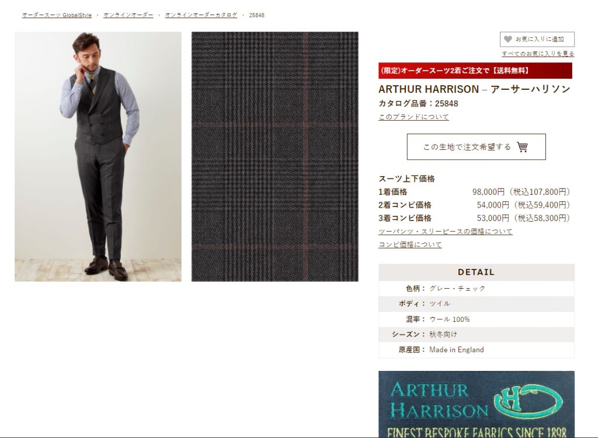Viewport: 598px width, 438px height.
Task: Open コンビ価格について link
Action: coord(410,244)
